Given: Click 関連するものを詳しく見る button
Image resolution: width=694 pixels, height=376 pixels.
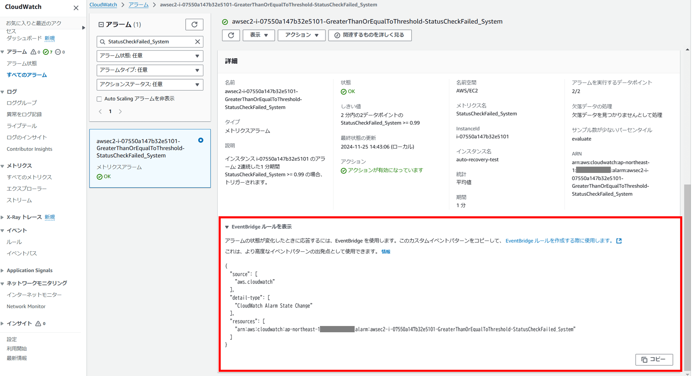Looking at the screenshot, I should point(370,35).
